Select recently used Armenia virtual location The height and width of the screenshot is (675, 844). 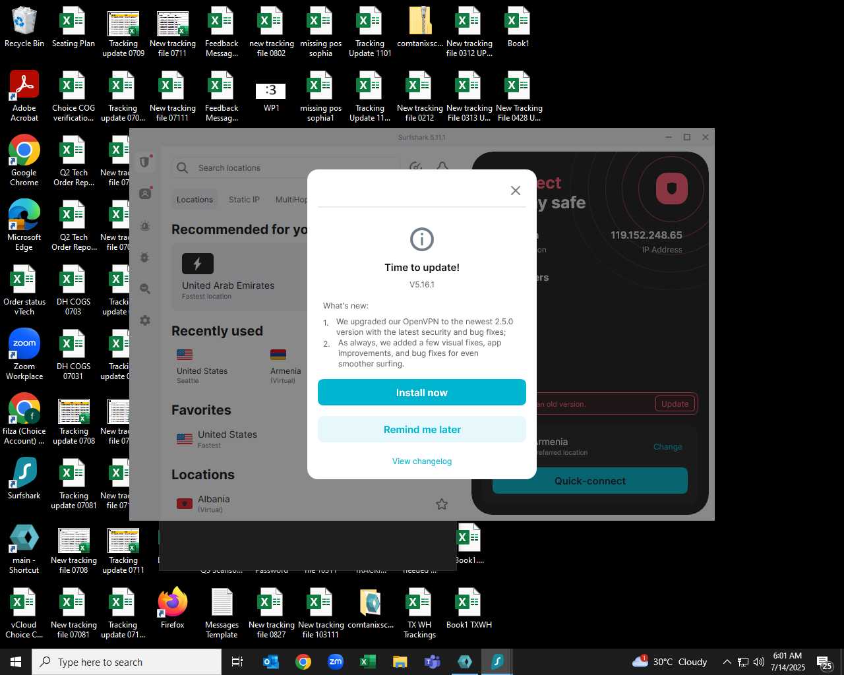click(286, 367)
